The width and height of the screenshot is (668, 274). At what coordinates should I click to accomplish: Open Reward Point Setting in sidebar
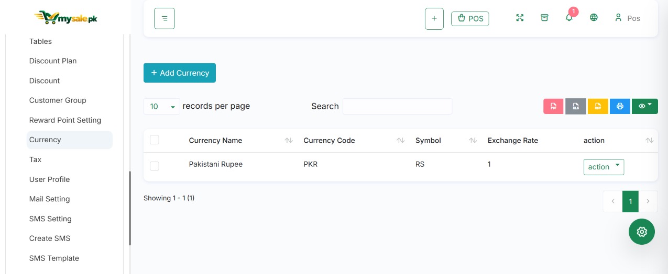point(65,120)
